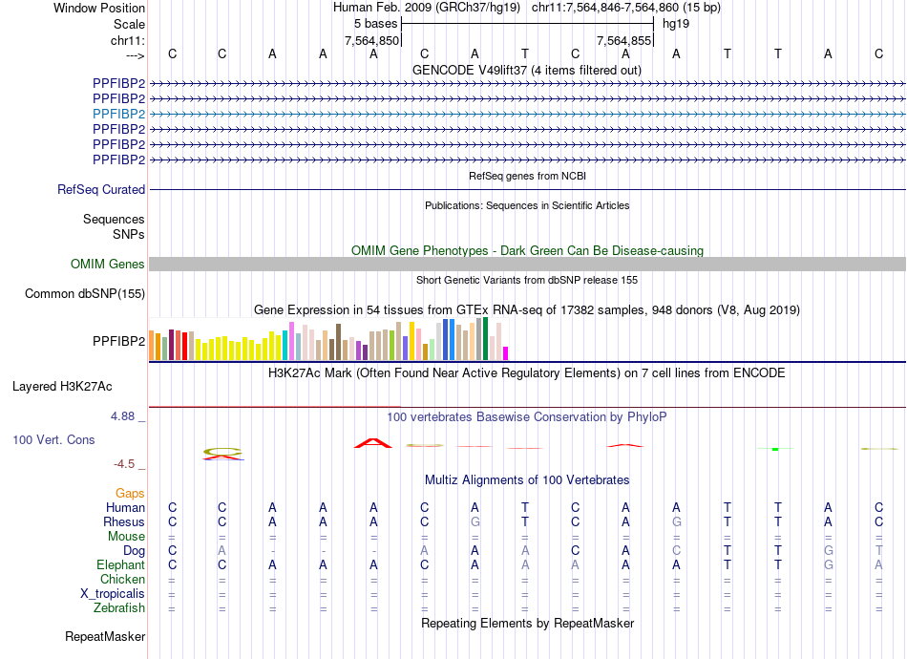Viewport: 907px width, 659px height.
Task: Click the G base in the Dog row
Action: (829, 551)
